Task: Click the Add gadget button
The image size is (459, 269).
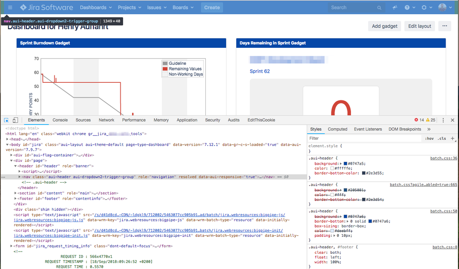Action: click(x=385, y=26)
